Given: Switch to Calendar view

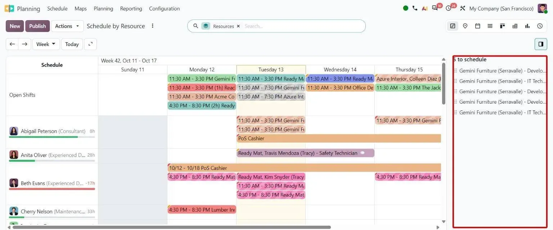Looking at the screenshot, I should [478, 26].
